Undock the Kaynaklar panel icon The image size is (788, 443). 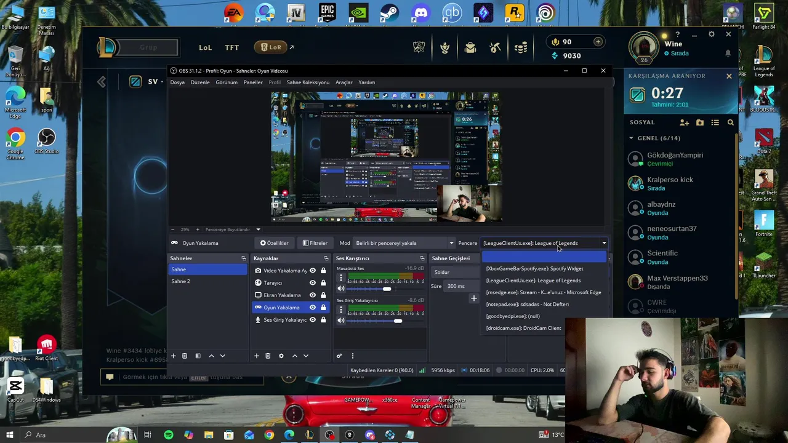click(326, 258)
